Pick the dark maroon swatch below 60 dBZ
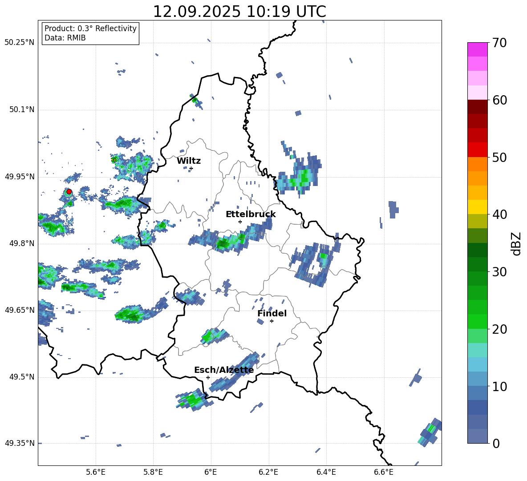Image resolution: width=527 pixels, height=481 pixels. tap(477, 107)
